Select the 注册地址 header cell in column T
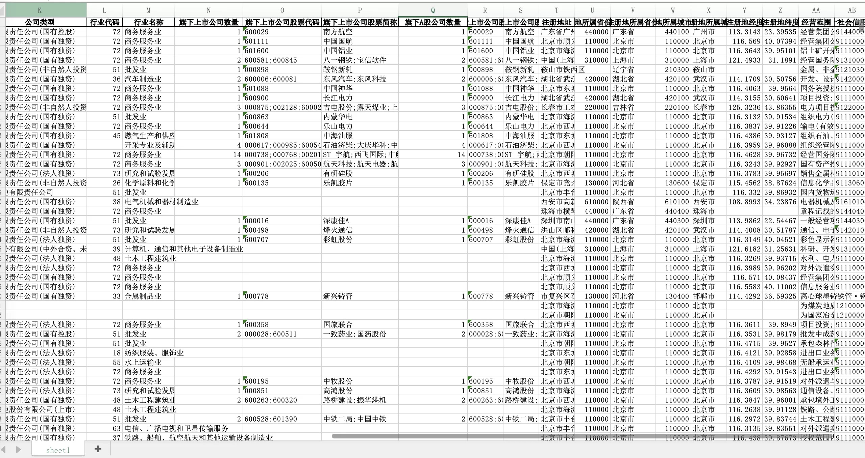Image resolution: width=865 pixels, height=458 pixels. pos(557,22)
